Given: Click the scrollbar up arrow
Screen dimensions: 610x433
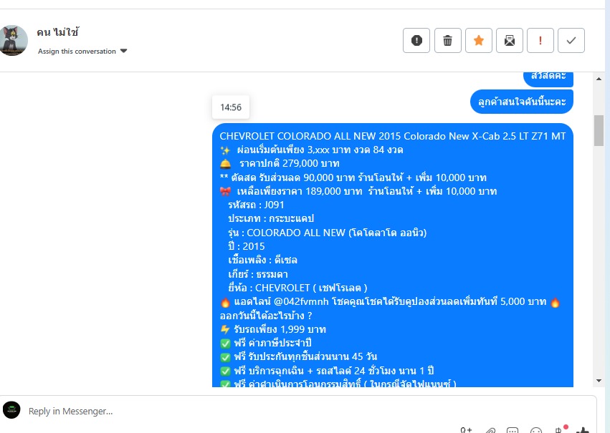Looking at the screenshot, I should click(x=599, y=79).
